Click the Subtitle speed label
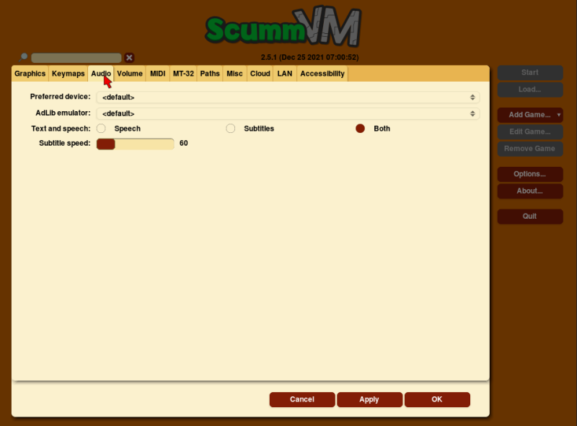The height and width of the screenshot is (426, 577). [65, 144]
